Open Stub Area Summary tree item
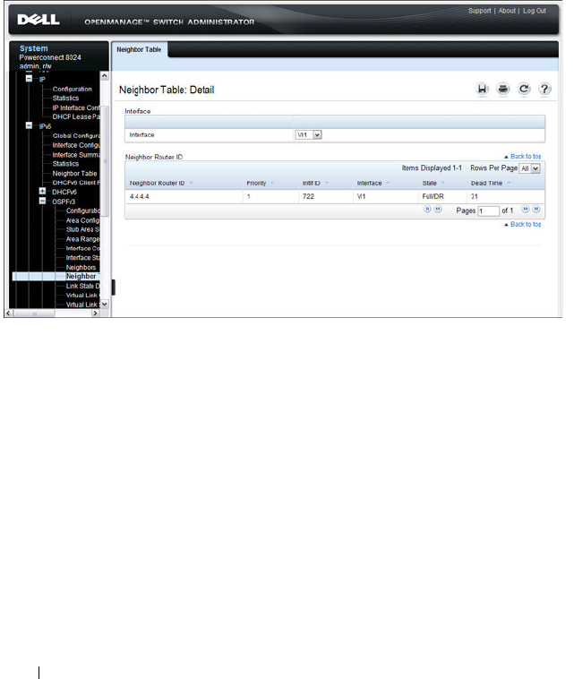The image size is (574, 679). 82,229
